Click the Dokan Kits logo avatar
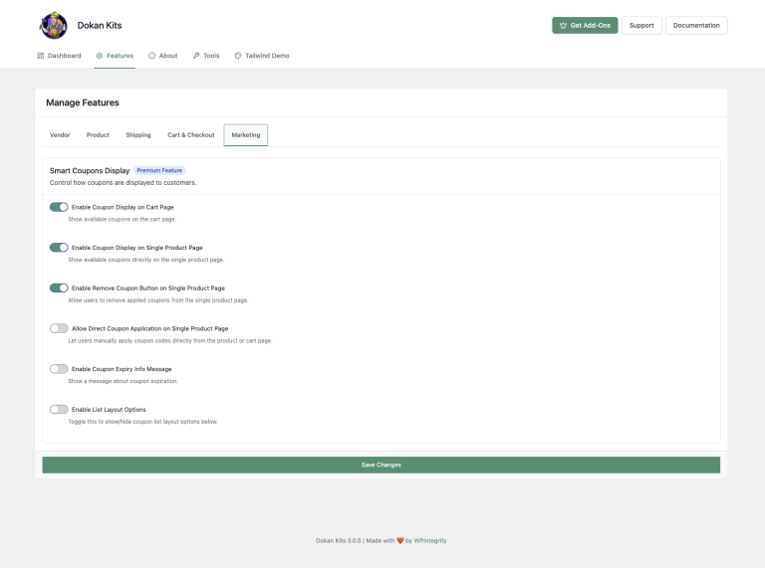Image resolution: width=765 pixels, height=568 pixels. tap(53, 25)
